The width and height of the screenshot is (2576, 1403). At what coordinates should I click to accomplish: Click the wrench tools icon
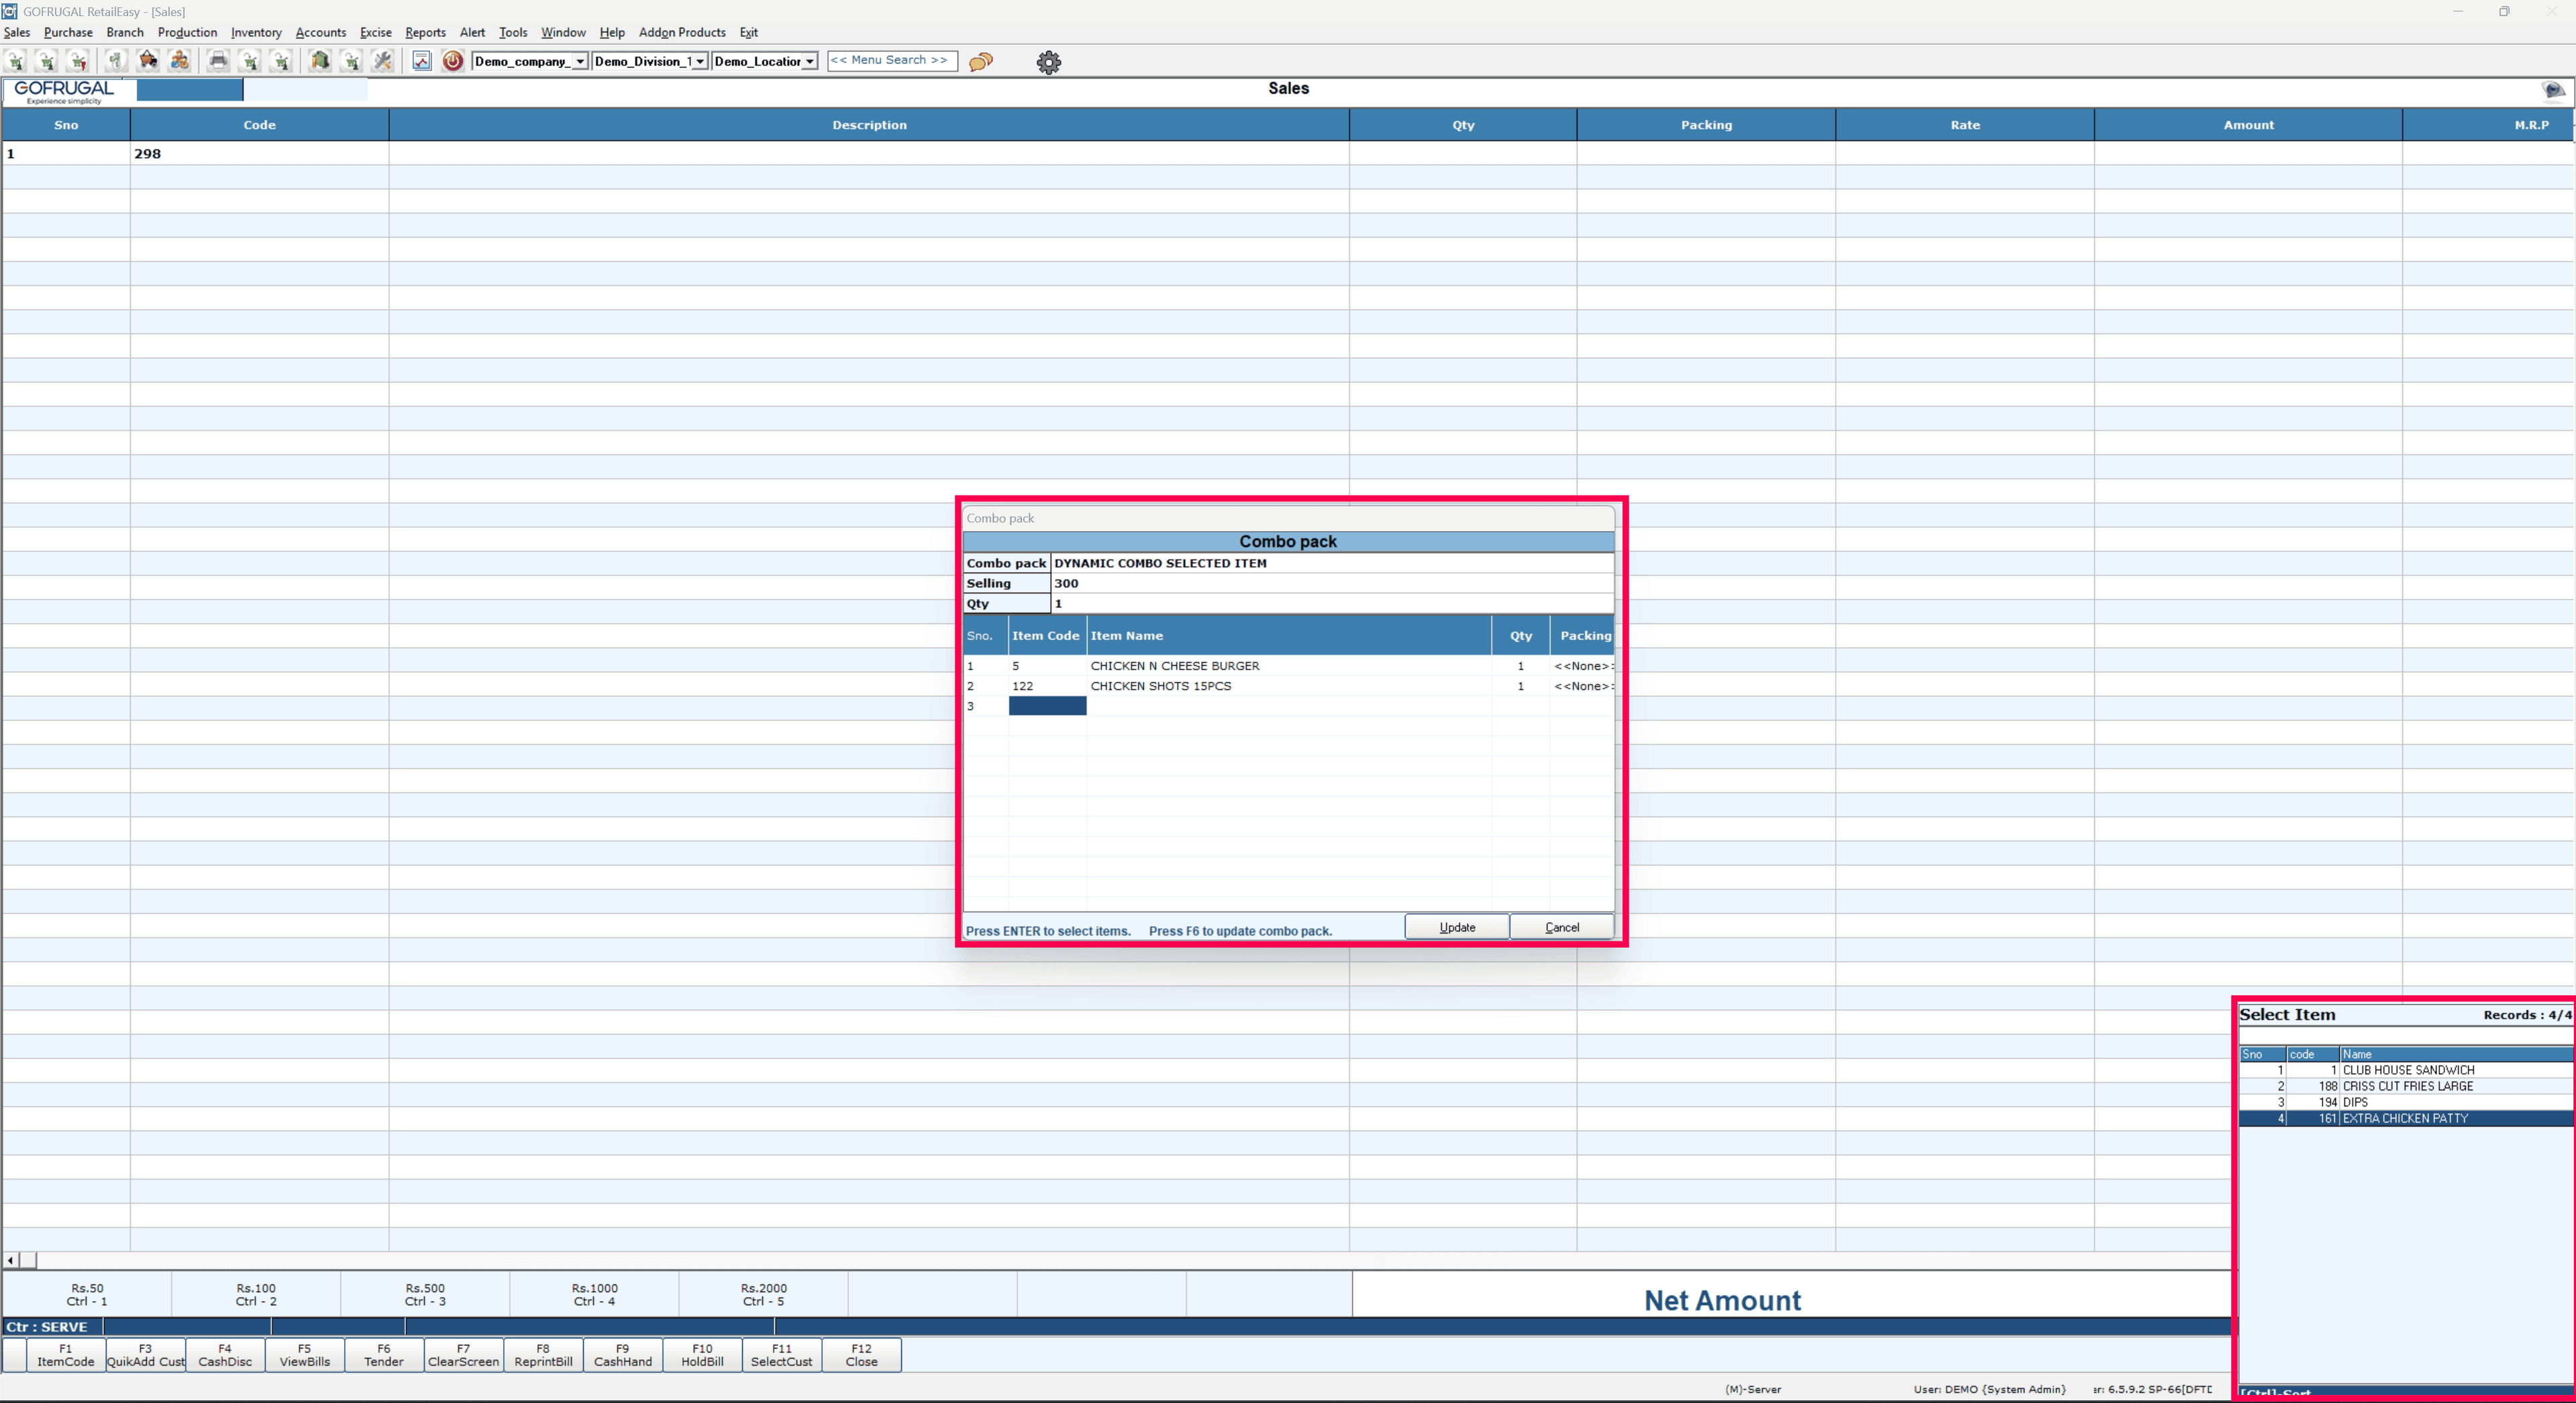383,61
